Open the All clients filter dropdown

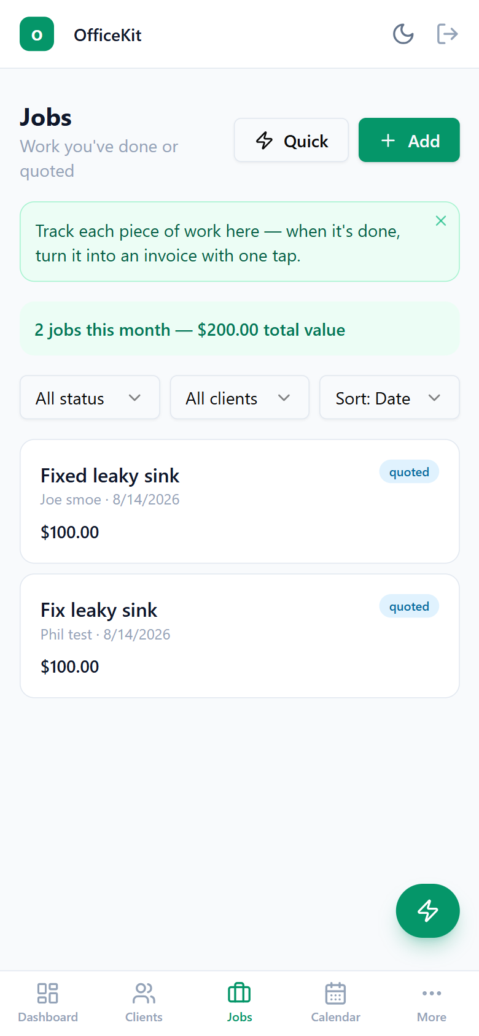240,398
